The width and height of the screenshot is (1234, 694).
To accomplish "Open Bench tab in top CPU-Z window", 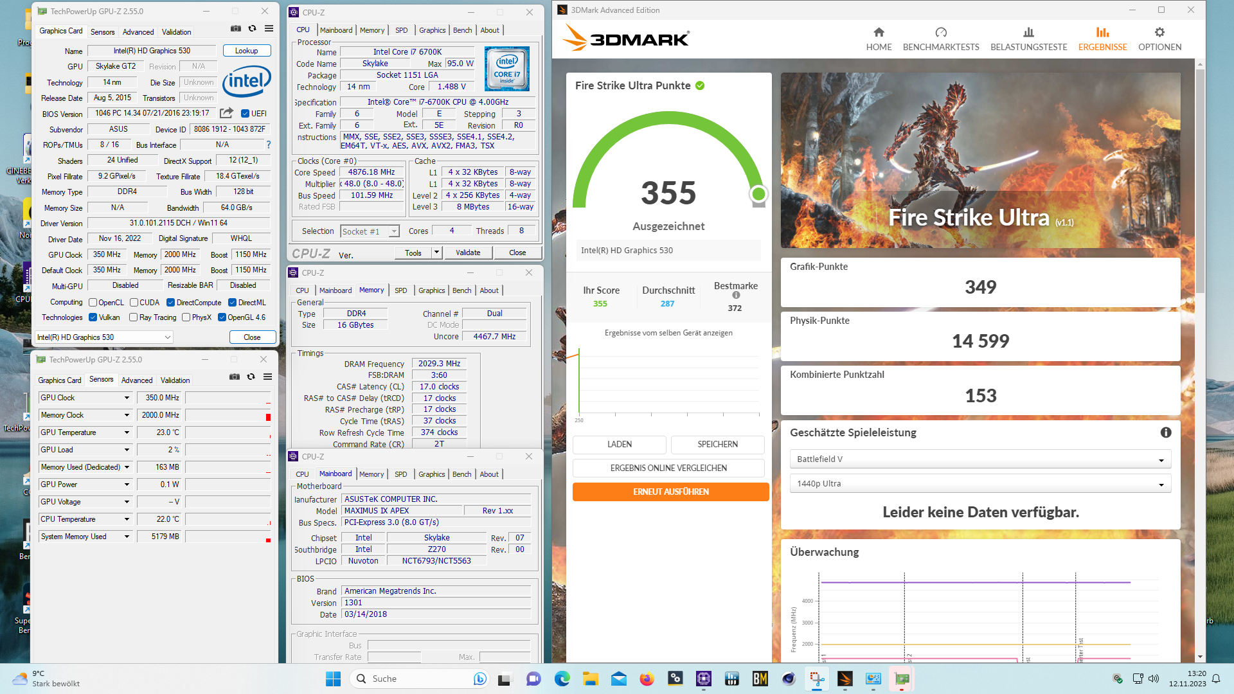I will [x=462, y=30].
